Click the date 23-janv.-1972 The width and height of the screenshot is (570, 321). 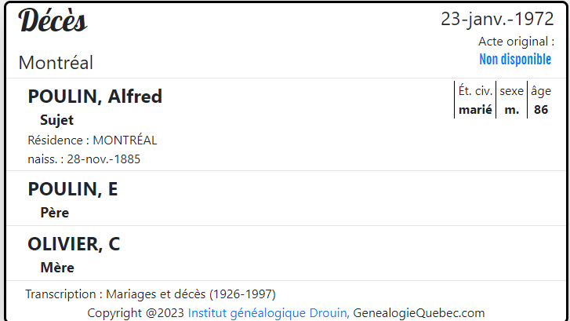[x=497, y=19]
